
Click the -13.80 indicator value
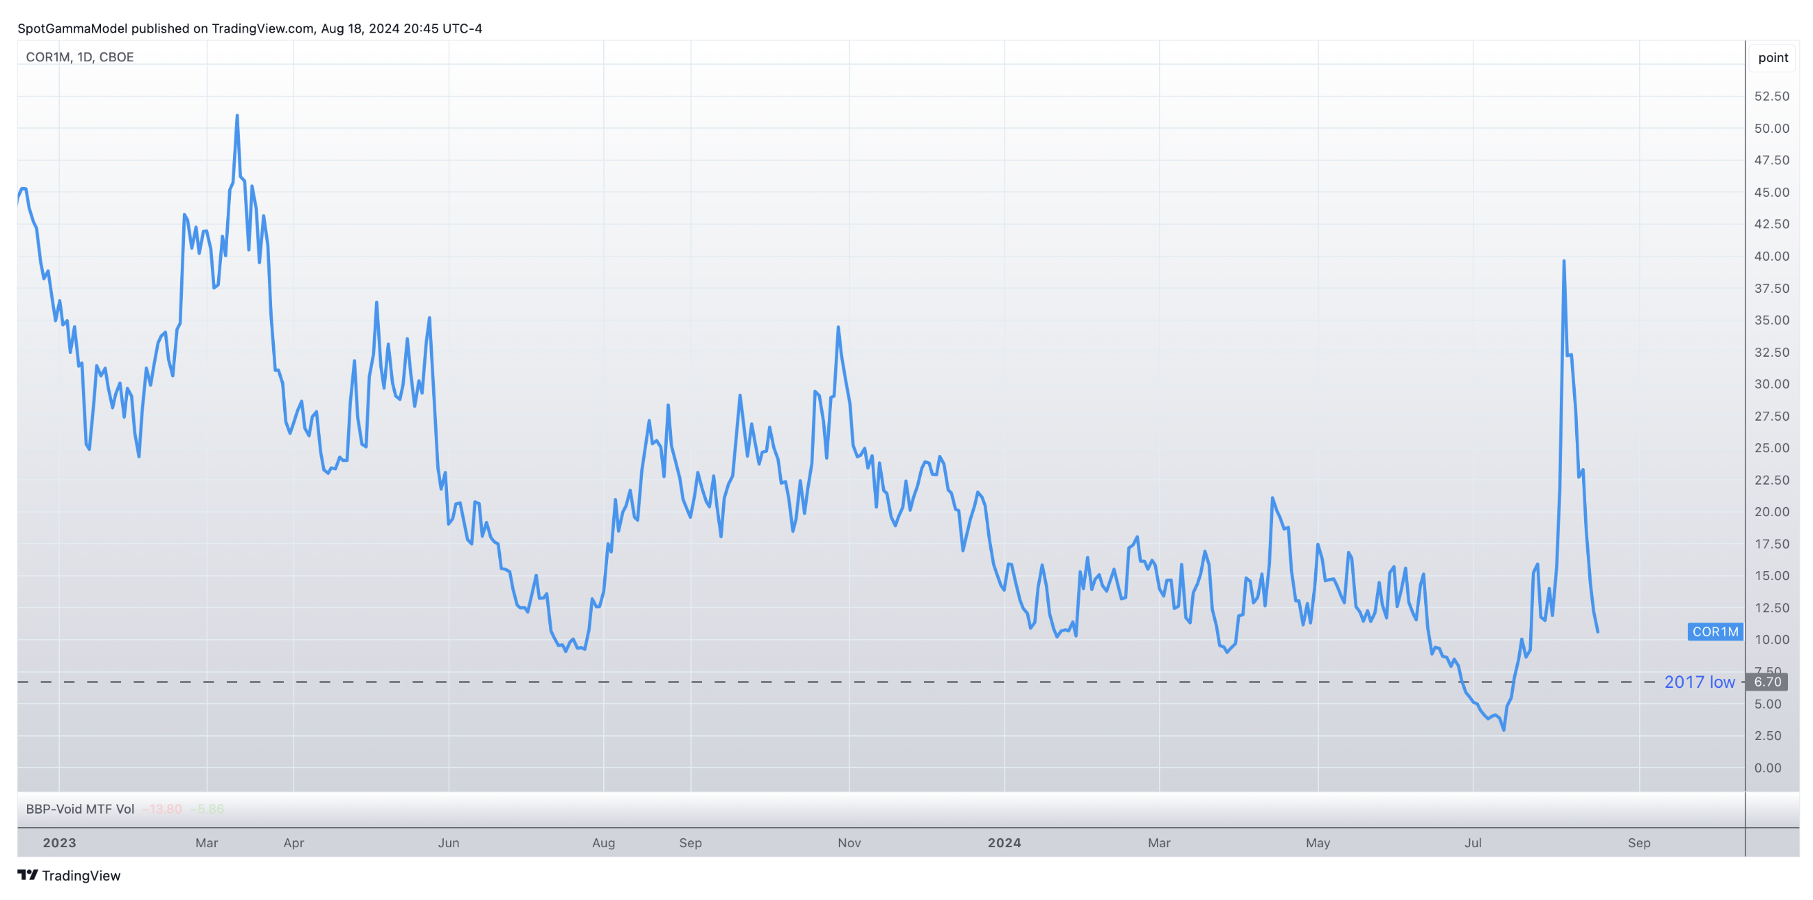pos(162,808)
